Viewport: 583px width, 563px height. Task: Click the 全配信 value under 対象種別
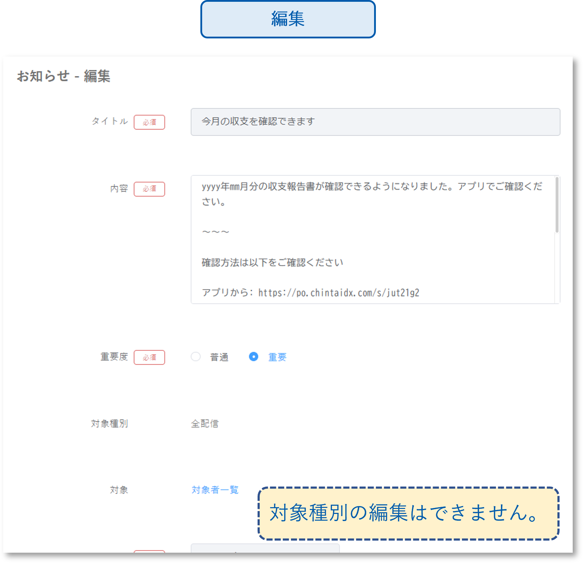(205, 423)
